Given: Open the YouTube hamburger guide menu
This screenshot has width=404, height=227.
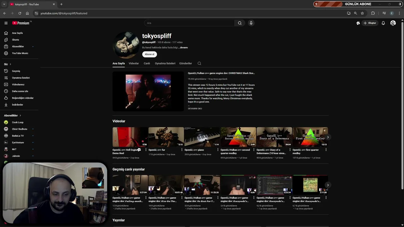Looking at the screenshot, I should (6, 23).
